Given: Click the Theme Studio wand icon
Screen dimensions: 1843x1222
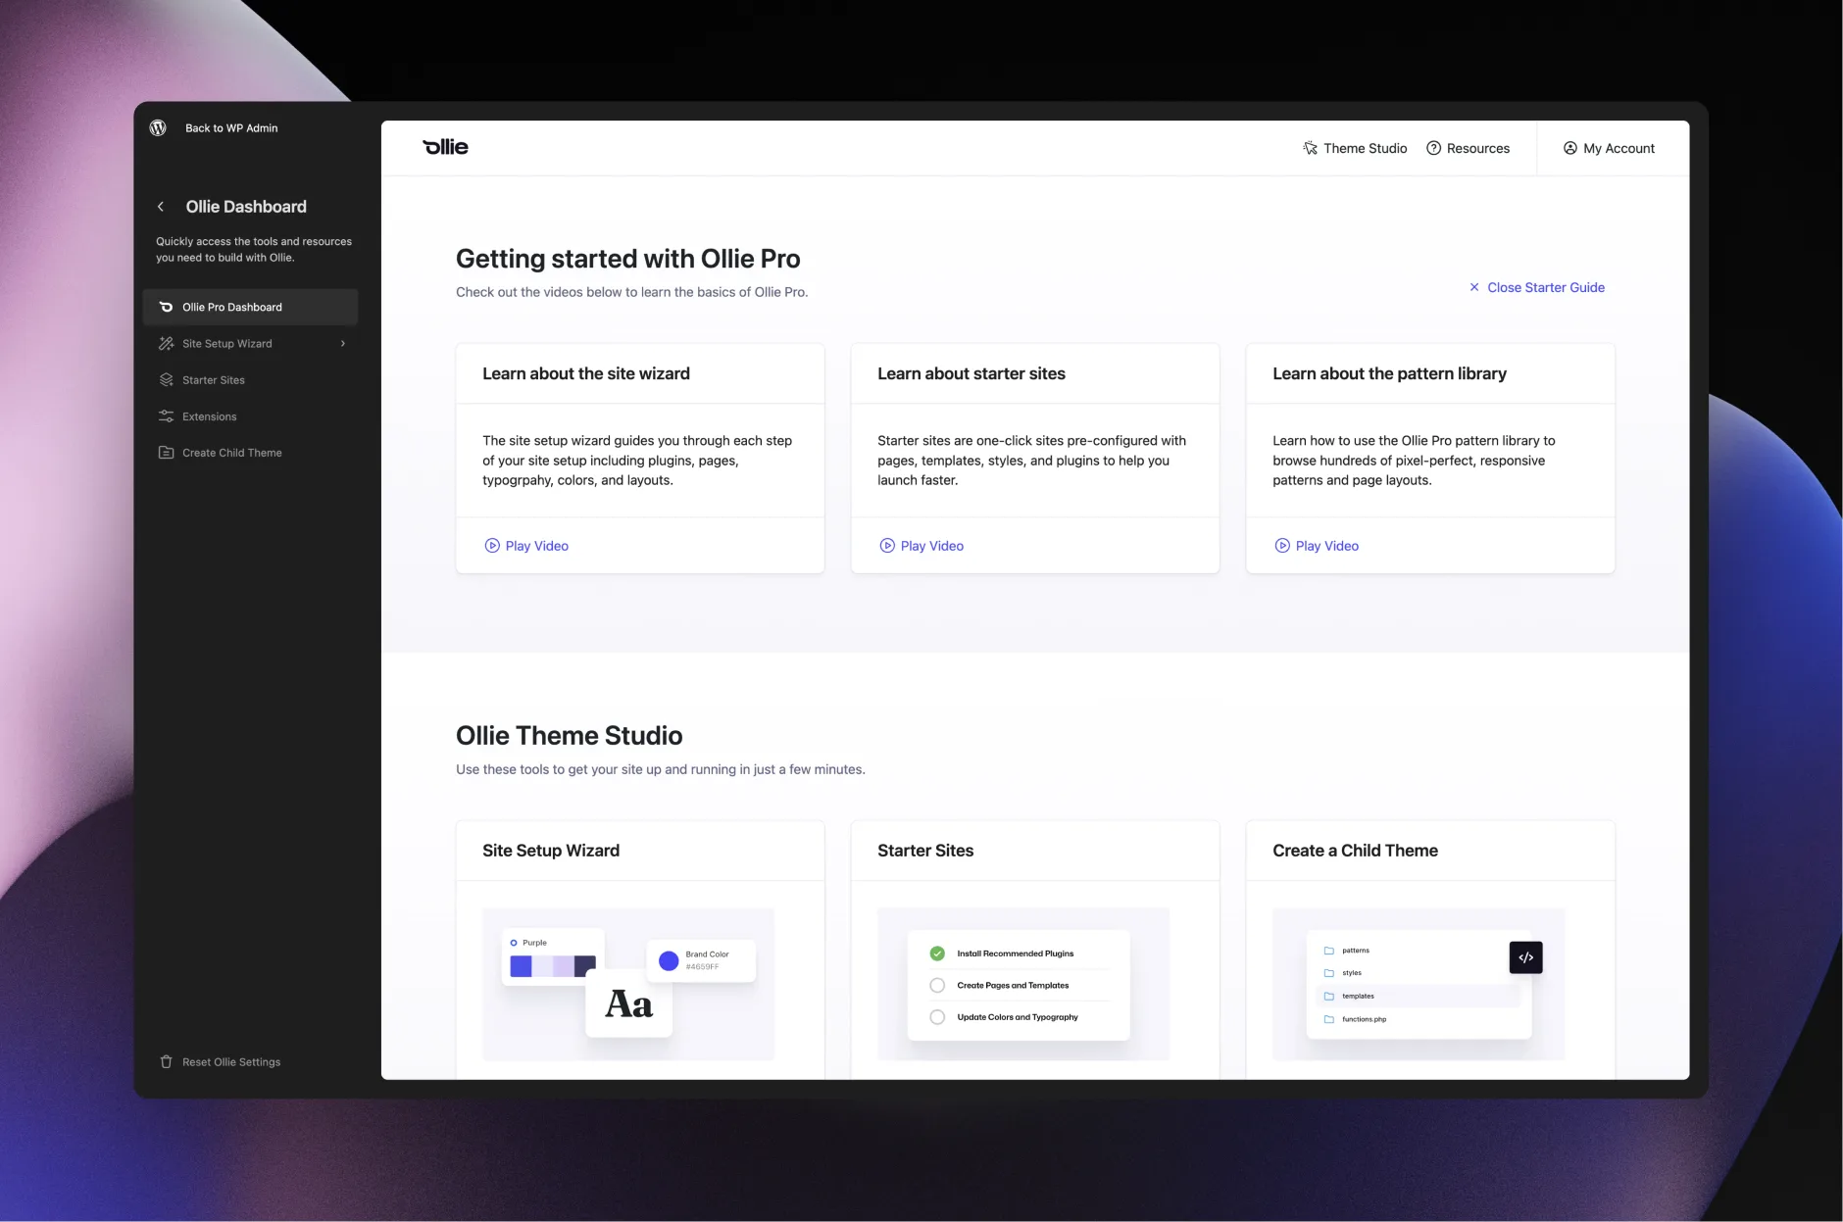Looking at the screenshot, I should point(1310,148).
